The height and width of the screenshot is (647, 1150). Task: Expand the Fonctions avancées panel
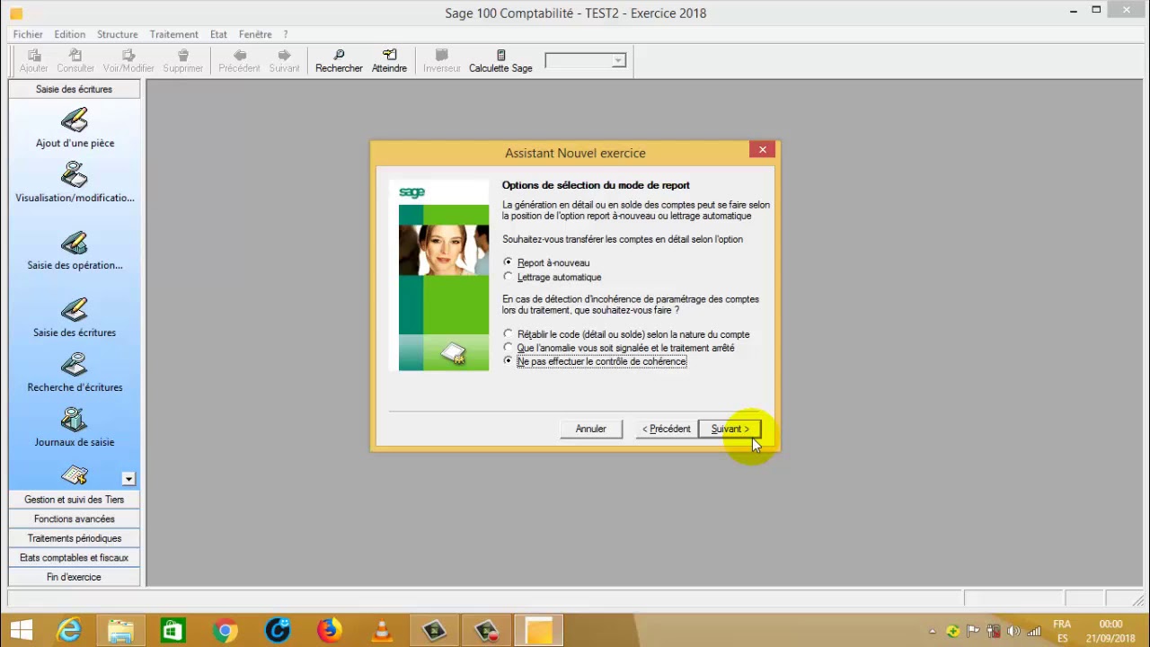point(75,519)
